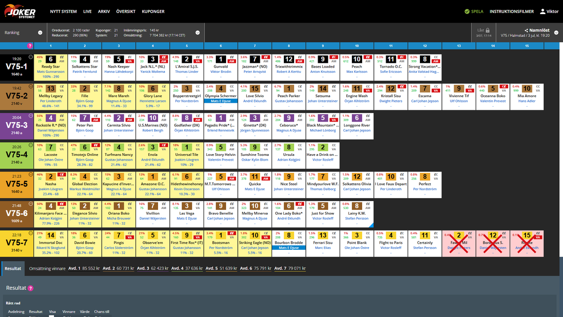Expand the system statistics panel chevron
This screenshot has height=317, width=563.
198,32
